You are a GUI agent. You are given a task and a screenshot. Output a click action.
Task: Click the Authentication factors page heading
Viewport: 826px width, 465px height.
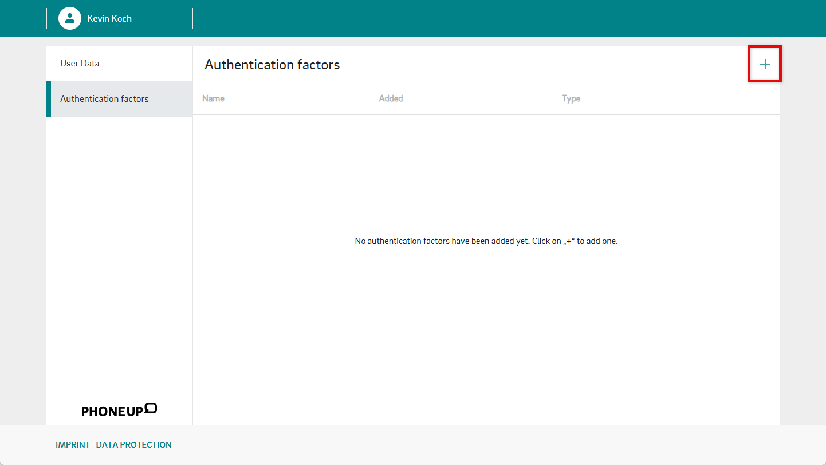click(272, 65)
